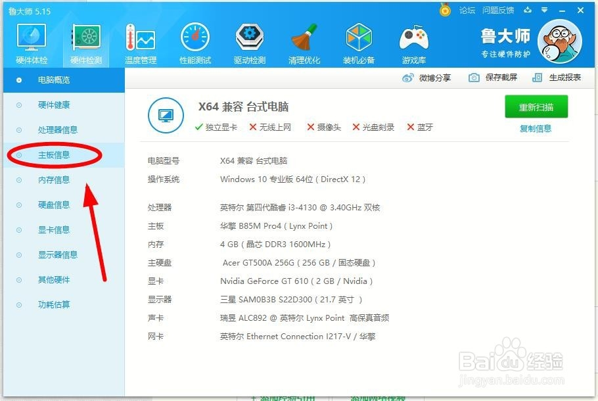Open 问题反馈 feedback link
Screen dimensions: 598x401
(498, 11)
